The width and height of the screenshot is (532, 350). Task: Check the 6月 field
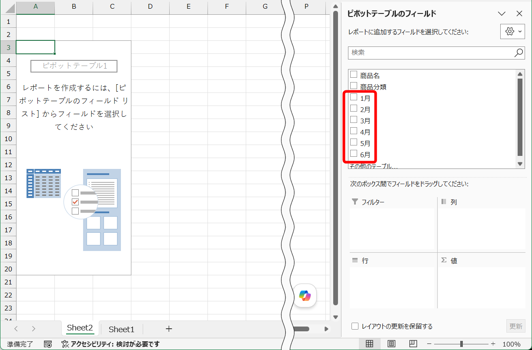pyautogui.click(x=354, y=154)
